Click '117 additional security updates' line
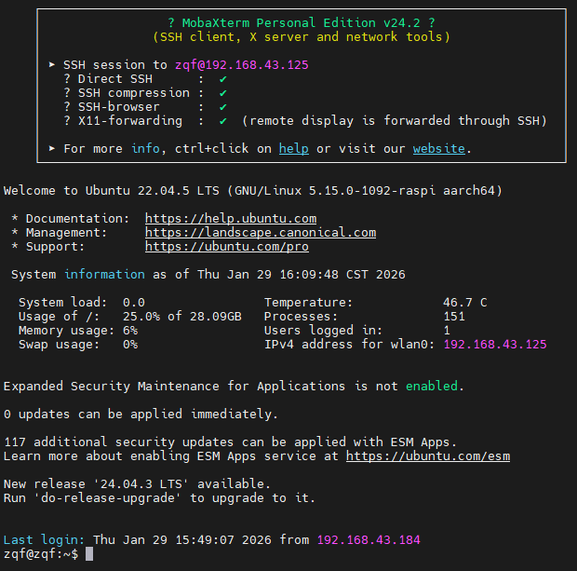 231,442
